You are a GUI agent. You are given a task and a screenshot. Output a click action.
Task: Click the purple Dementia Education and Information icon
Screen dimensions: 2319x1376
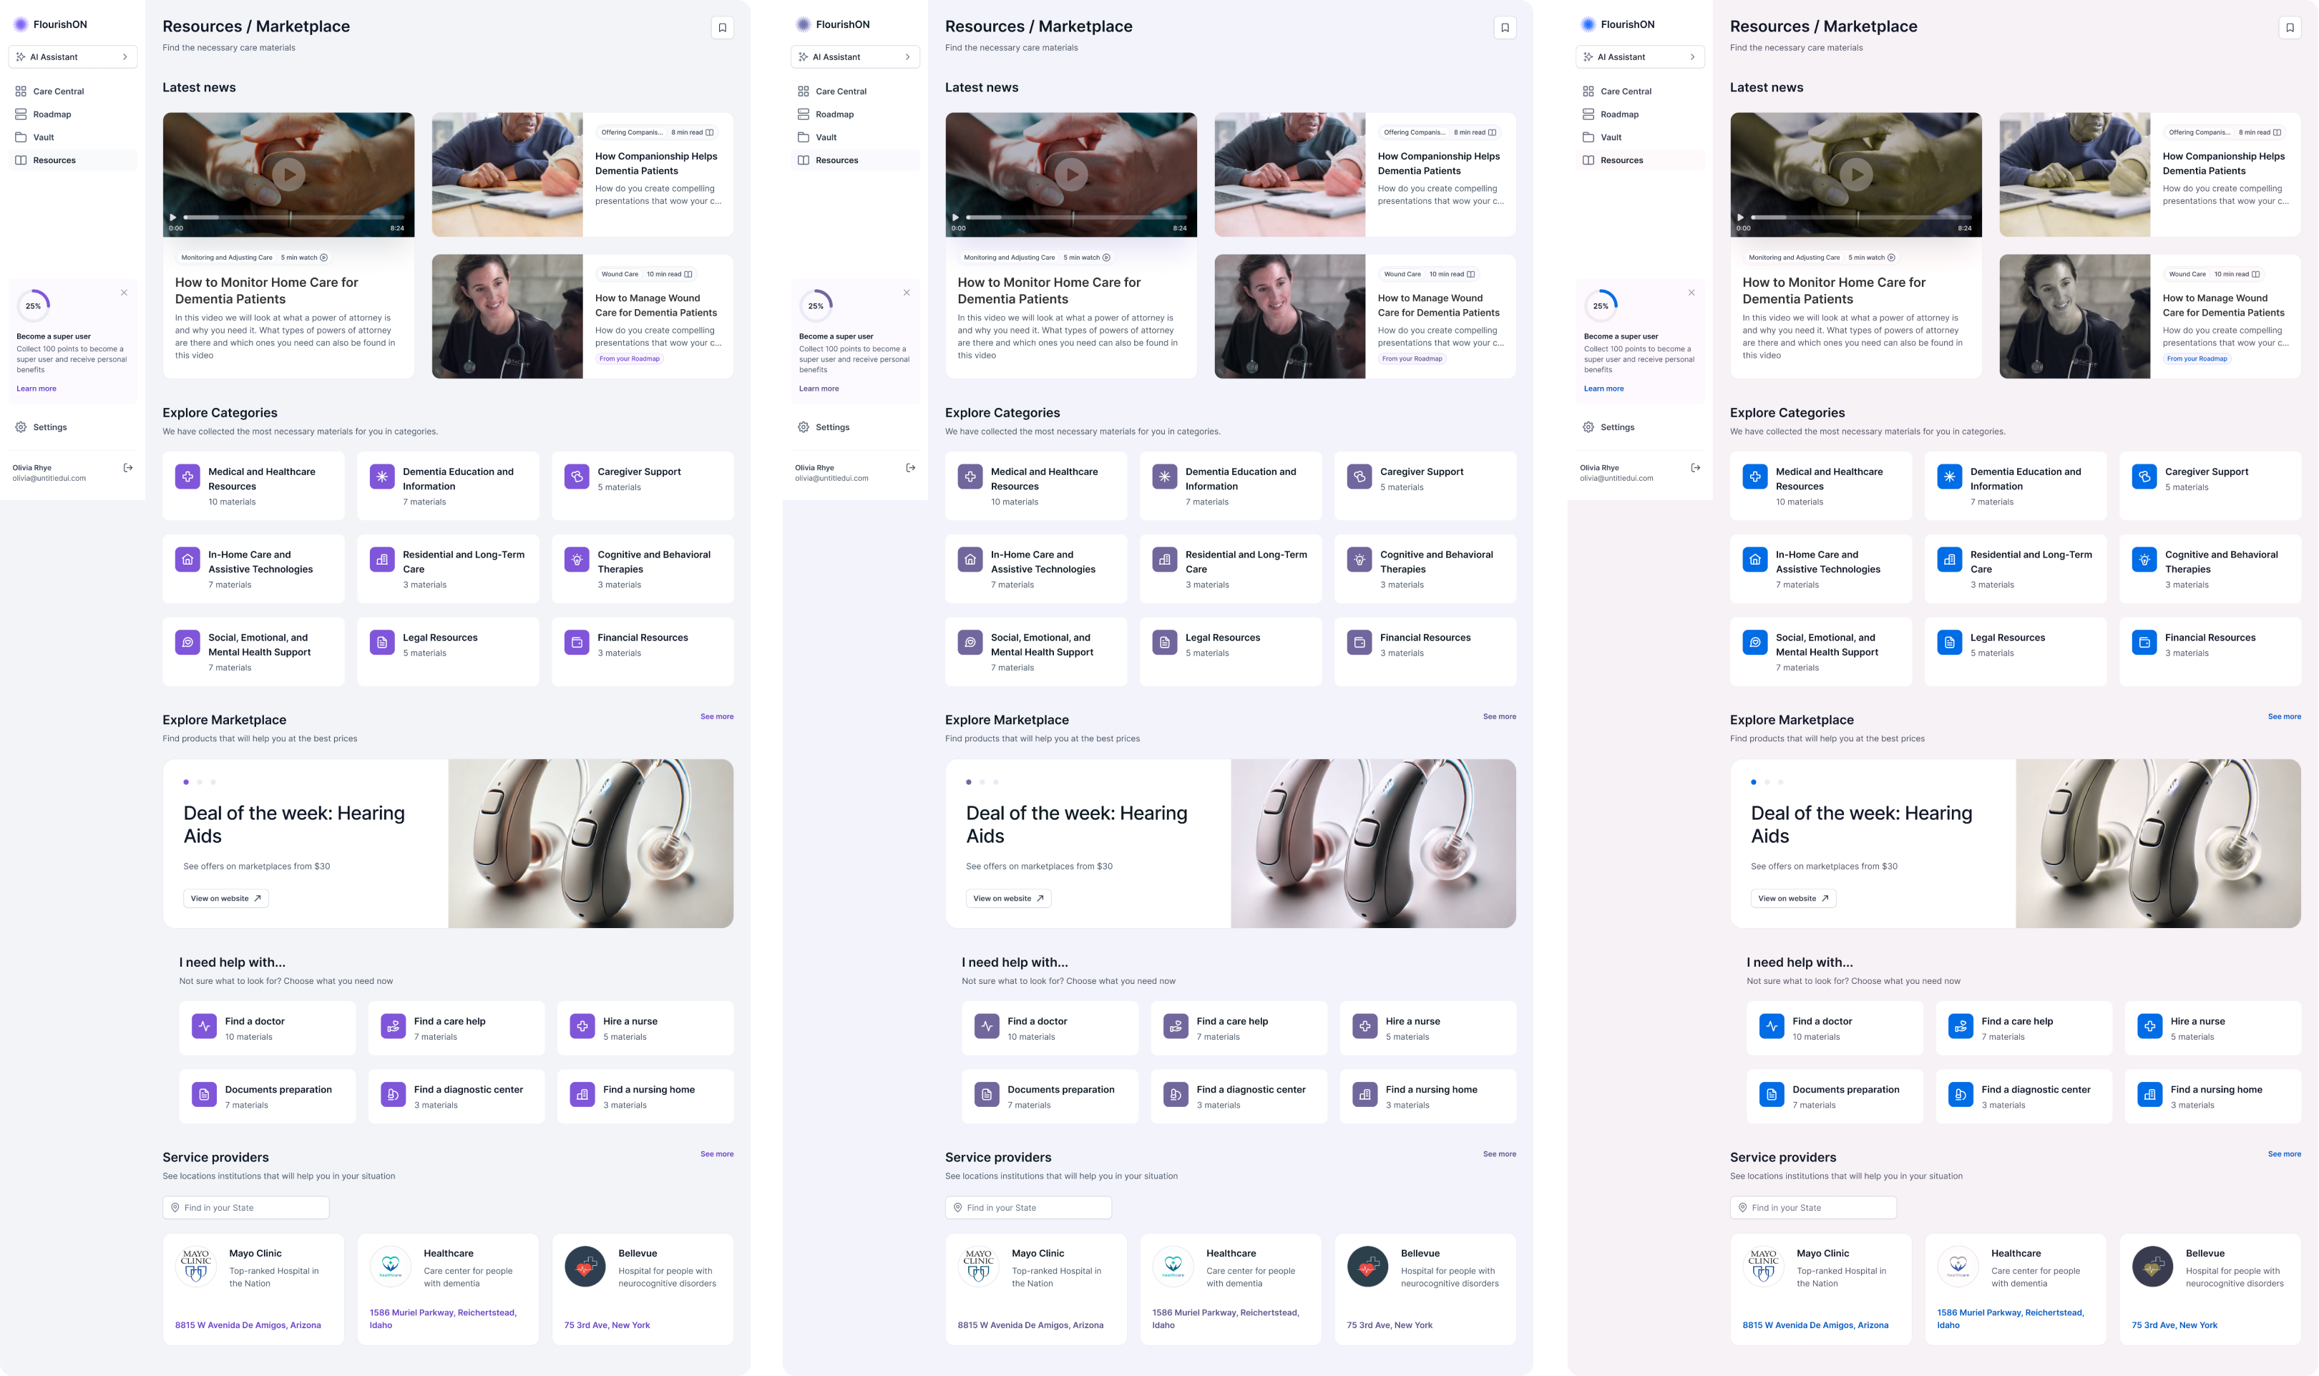382,477
